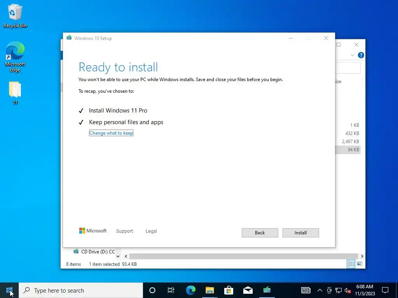Switch Explorer to large icons view
Image resolution: width=398 pixels, height=298 pixels.
(360, 264)
